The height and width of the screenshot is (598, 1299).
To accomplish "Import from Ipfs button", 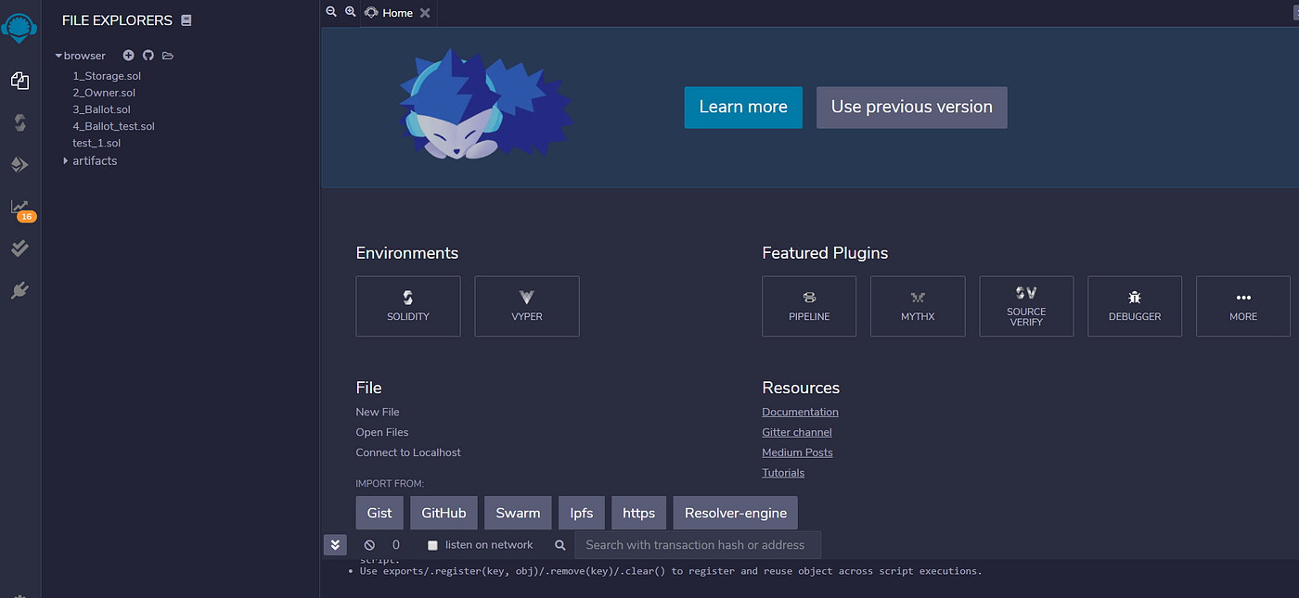I will coord(582,513).
